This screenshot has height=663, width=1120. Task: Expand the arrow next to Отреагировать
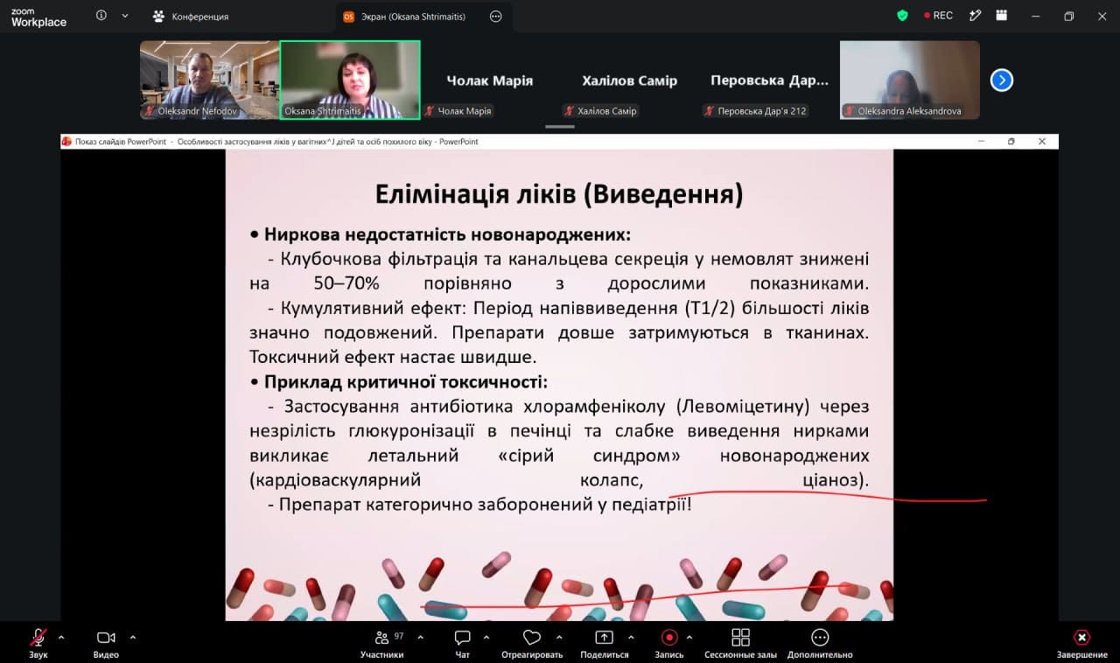pyautogui.click(x=559, y=637)
